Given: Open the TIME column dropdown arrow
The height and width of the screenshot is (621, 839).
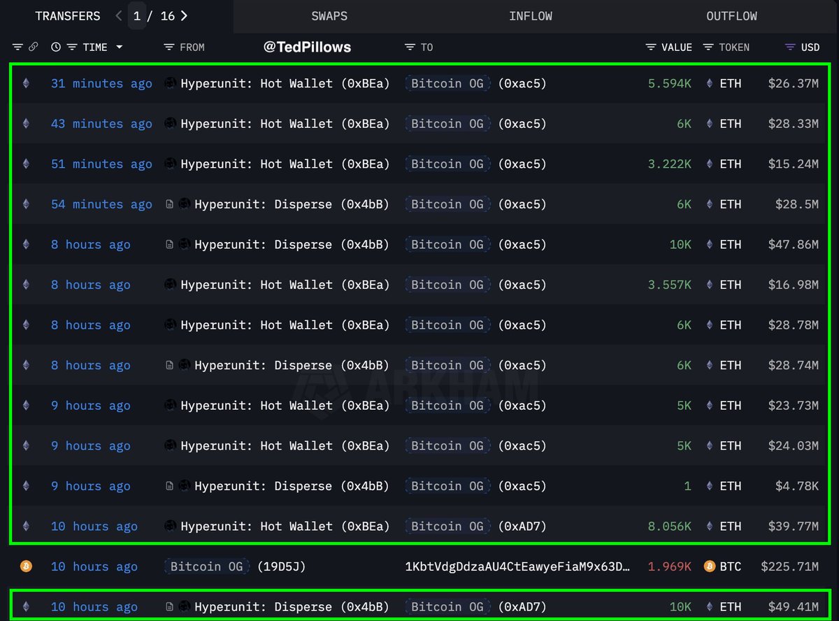Looking at the screenshot, I should tap(120, 47).
